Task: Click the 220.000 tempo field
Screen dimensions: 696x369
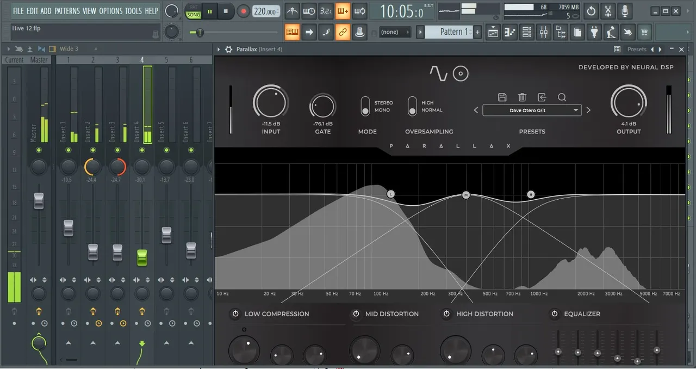Action: click(267, 11)
